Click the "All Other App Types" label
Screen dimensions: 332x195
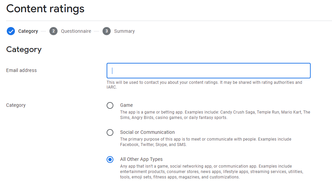pos(141,159)
